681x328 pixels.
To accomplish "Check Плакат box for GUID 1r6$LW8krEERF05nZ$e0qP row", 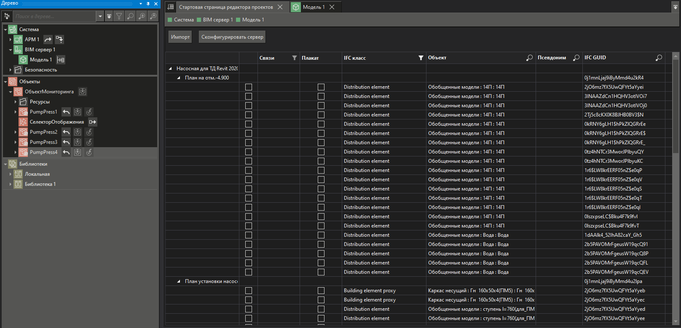I will point(321,170).
